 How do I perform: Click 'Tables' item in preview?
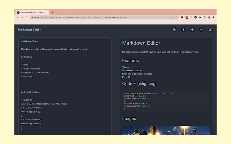pyautogui.click(x=125, y=67)
